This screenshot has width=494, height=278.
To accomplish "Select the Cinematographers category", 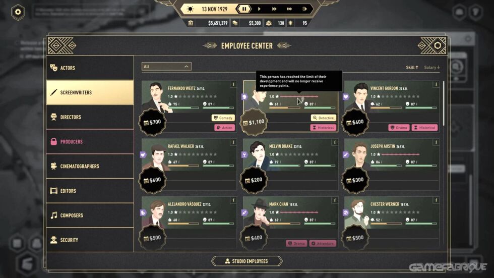I will click(90, 166).
